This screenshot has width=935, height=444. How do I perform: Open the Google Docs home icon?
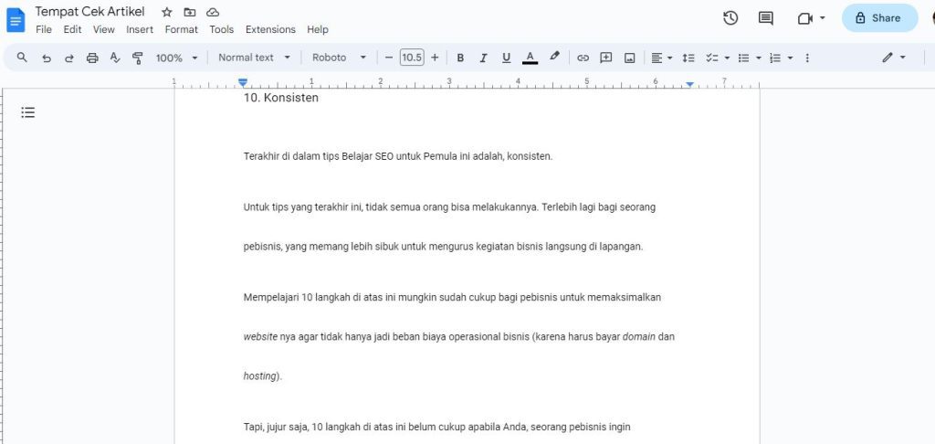[16, 20]
